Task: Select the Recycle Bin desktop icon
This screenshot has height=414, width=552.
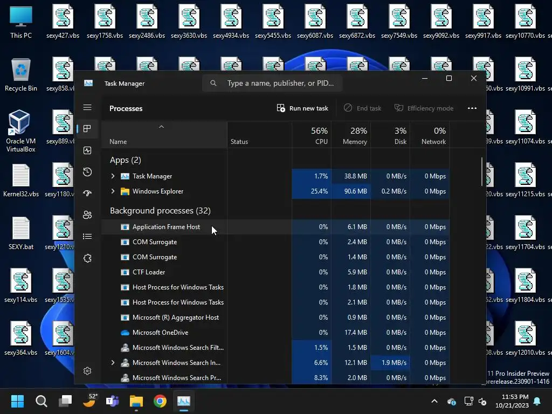Action: point(21,75)
